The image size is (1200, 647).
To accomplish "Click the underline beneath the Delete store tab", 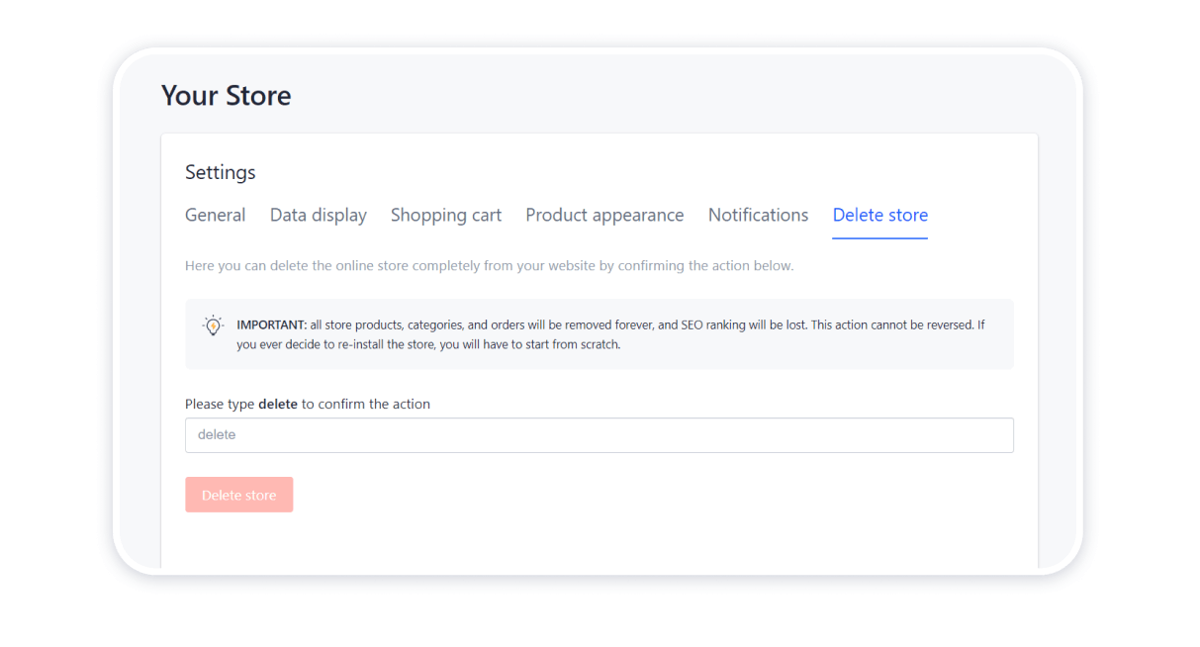I will click(879, 237).
